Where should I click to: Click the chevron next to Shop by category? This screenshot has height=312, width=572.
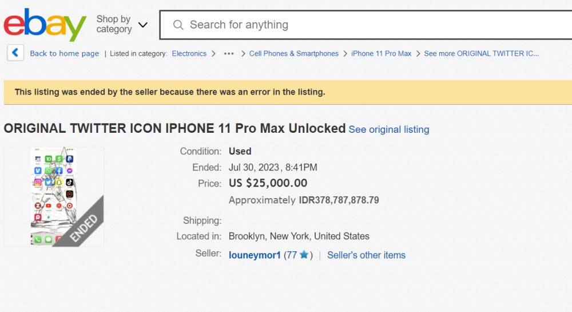point(143,25)
